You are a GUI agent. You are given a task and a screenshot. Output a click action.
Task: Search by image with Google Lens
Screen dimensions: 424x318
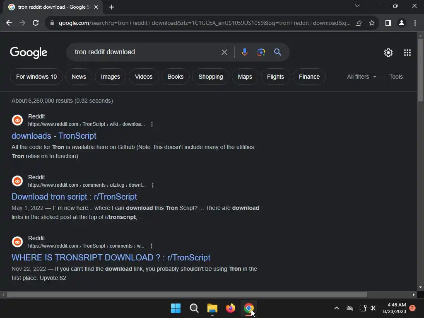[261, 52]
